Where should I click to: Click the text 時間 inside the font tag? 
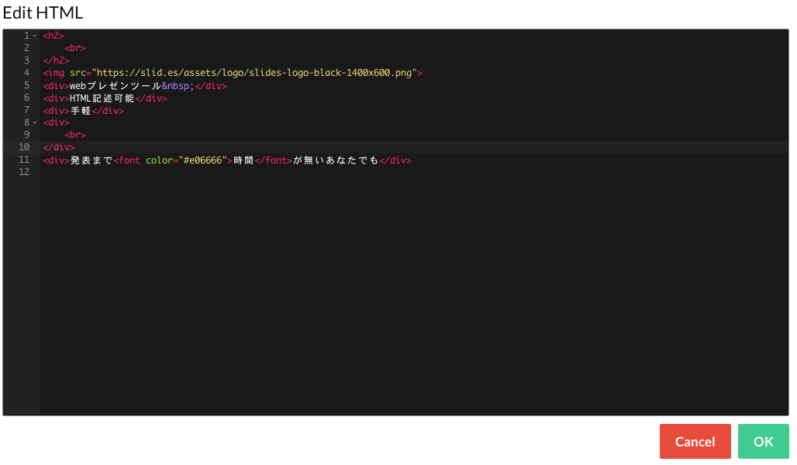pyautogui.click(x=243, y=160)
